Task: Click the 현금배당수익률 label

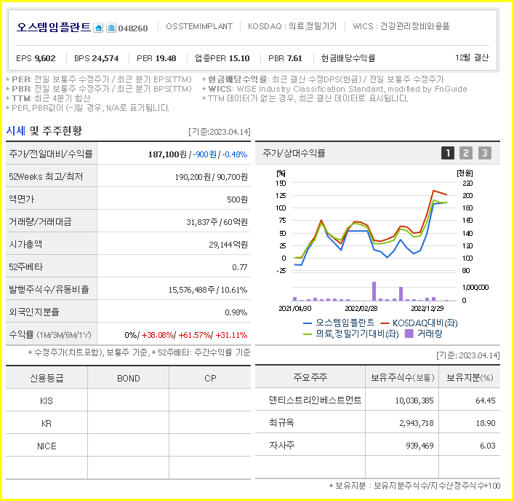Action: 348,58
